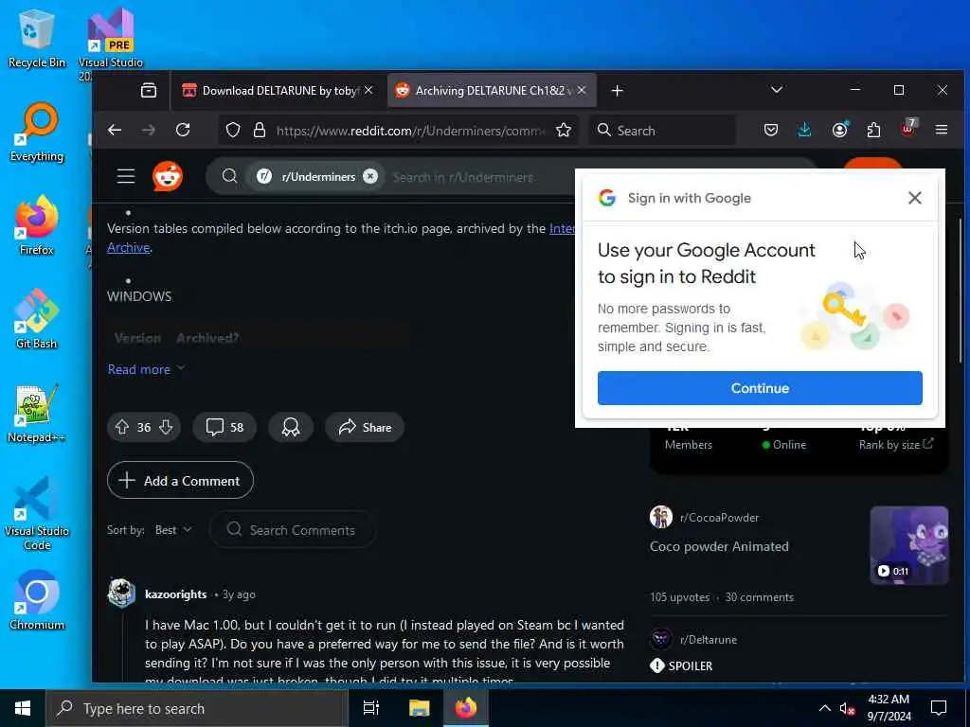Screen dimensions: 970x727
Task: Save page to Pocket
Action: pyautogui.click(x=771, y=130)
